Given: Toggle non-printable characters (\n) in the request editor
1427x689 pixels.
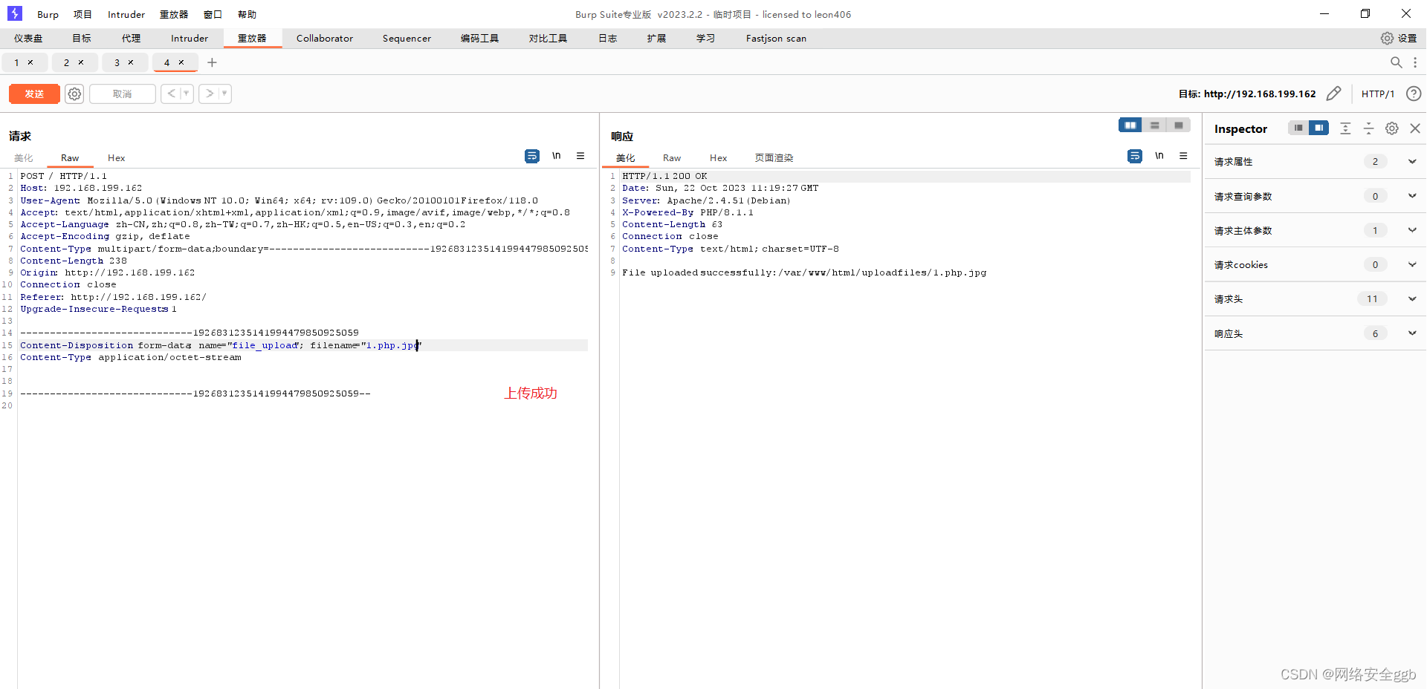Looking at the screenshot, I should click(557, 156).
